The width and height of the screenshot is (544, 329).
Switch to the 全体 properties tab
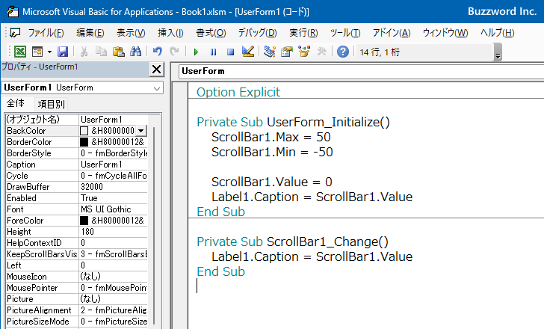click(16, 103)
